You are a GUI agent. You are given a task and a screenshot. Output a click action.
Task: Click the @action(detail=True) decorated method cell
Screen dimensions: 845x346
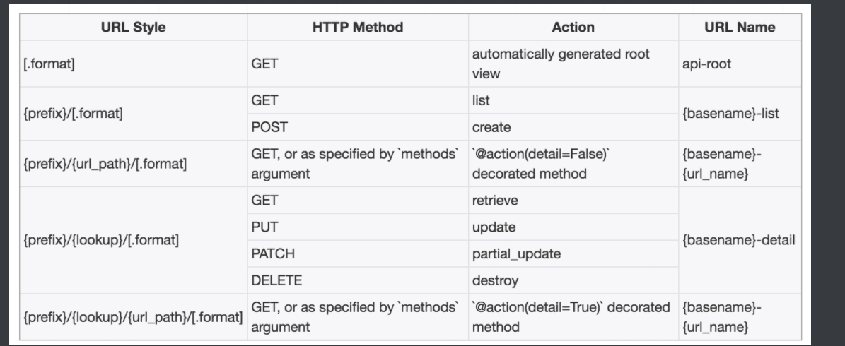click(570, 317)
